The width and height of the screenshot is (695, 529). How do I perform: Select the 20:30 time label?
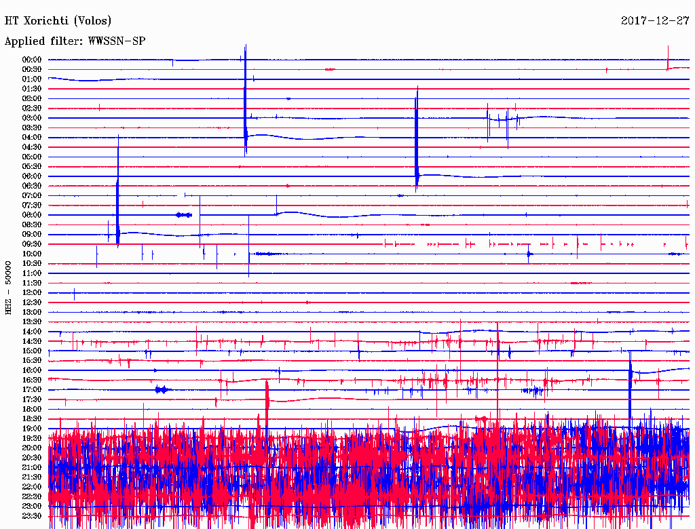coord(32,458)
